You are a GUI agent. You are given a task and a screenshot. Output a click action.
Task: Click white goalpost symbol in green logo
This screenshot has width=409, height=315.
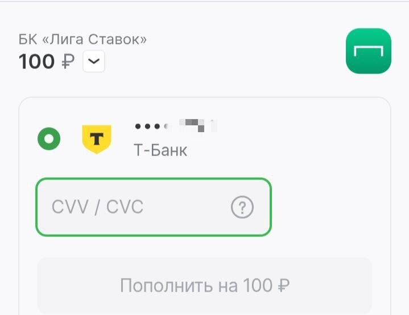(369, 51)
